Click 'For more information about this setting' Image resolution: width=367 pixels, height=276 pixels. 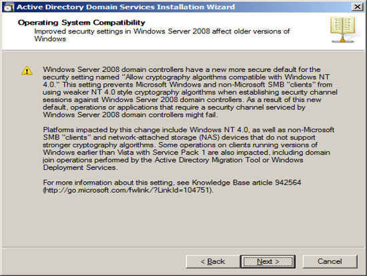point(109,183)
